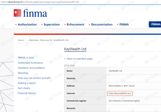The width and height of the screenshot is (161, 112).
Task: Open the FINMA navigation menu
Action: tap(124, 25)
